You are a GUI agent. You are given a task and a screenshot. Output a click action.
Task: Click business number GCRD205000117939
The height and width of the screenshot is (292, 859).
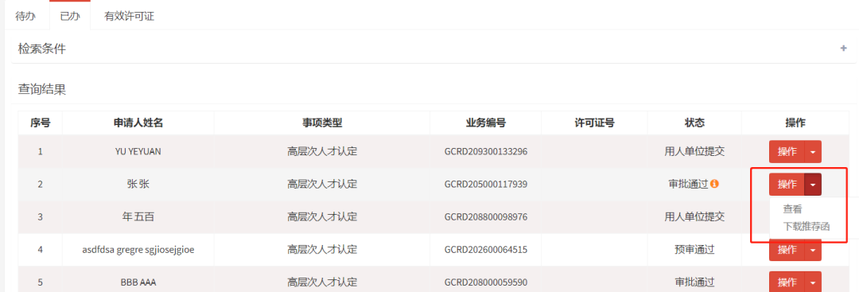[x=486, y=185]
